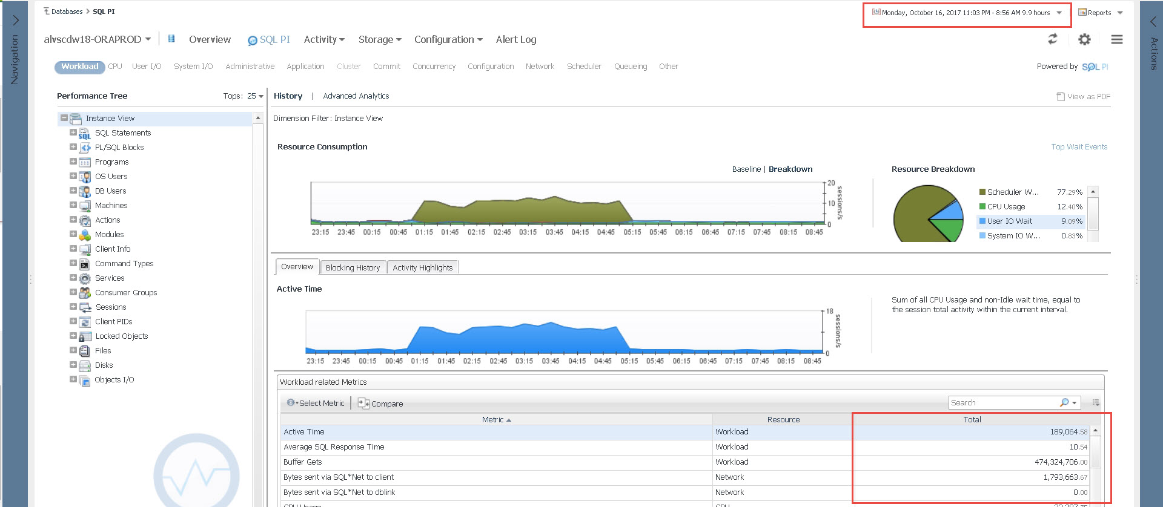The height and width of the screenshot is (507, 1163).
Task: Expand the Actions side panel
Action: (1153, 21)
